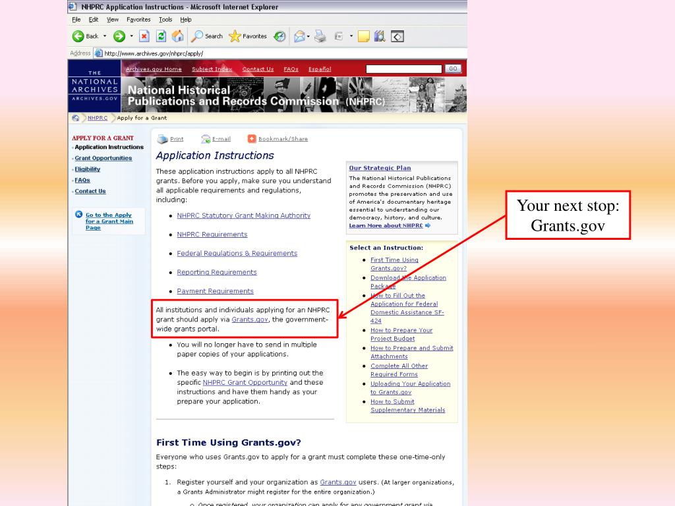Click the History clock toolbar icon
675x506 pixels.
[x=279, y=37]
